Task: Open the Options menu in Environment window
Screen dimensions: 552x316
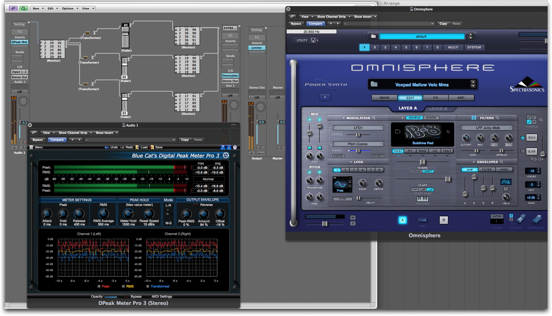Action: tap(70, 9)
